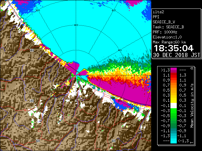Click the '<-1.3' legend value

[183, 141]
